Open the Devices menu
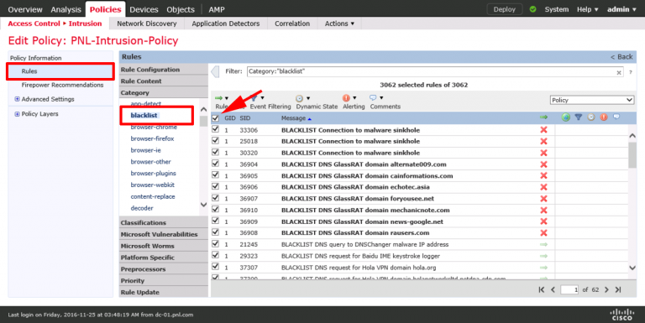The height and width of the screenshot is (323, 645). (x=144, y=9)
